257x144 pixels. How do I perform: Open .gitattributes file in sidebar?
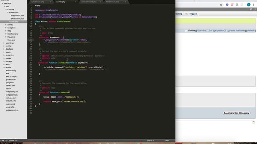11,80
